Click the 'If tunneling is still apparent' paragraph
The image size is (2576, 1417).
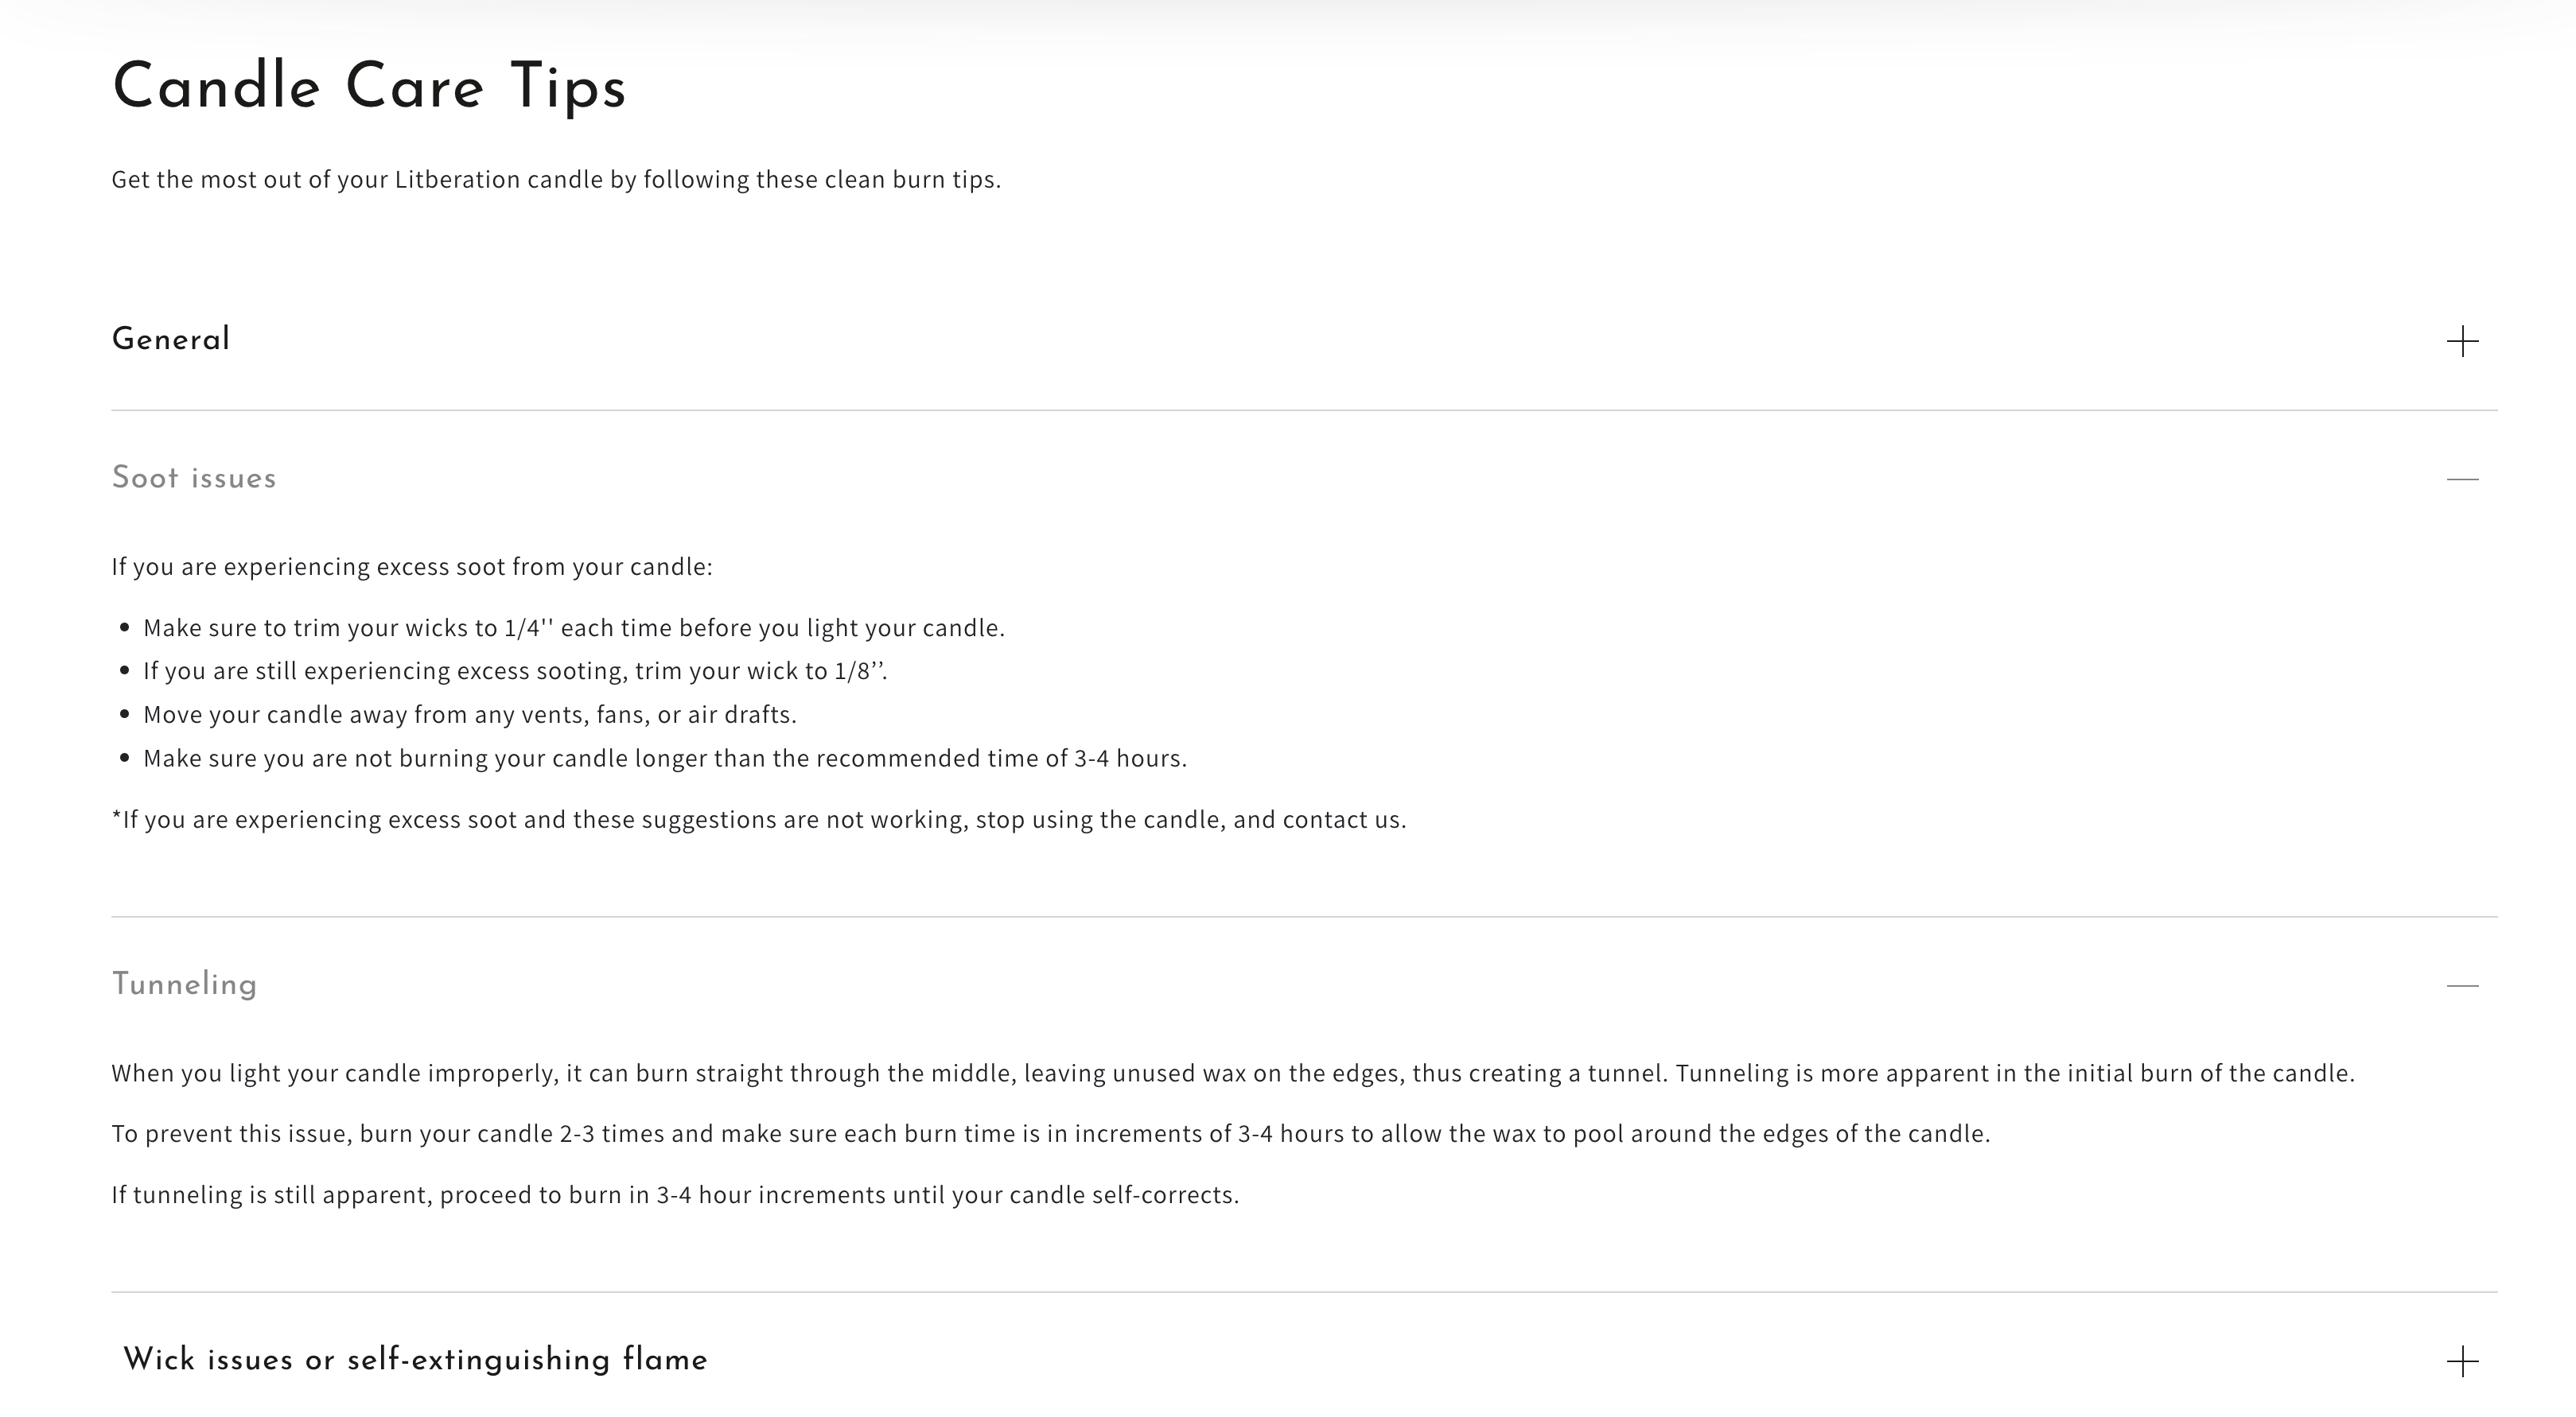(675, 1195)
